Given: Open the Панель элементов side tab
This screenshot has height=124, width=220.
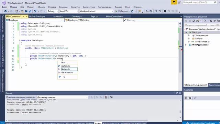Looking at the screenshot, I should pyautogui.click(x=3, y=23).
